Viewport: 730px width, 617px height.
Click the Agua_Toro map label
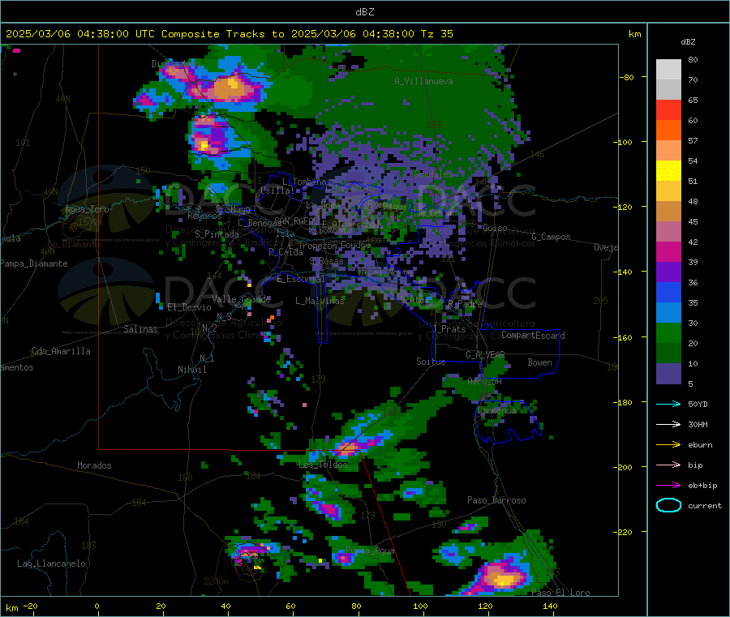[87, 209]
